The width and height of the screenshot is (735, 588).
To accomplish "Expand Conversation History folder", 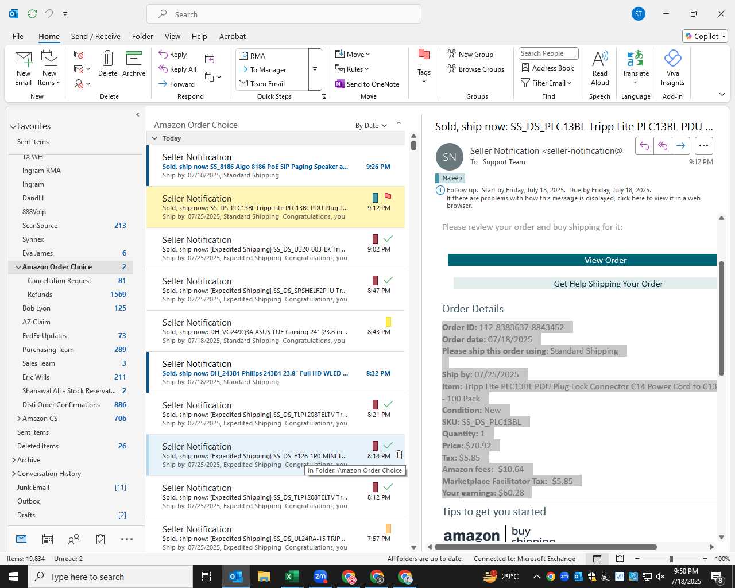I will (x=14, y=474).
